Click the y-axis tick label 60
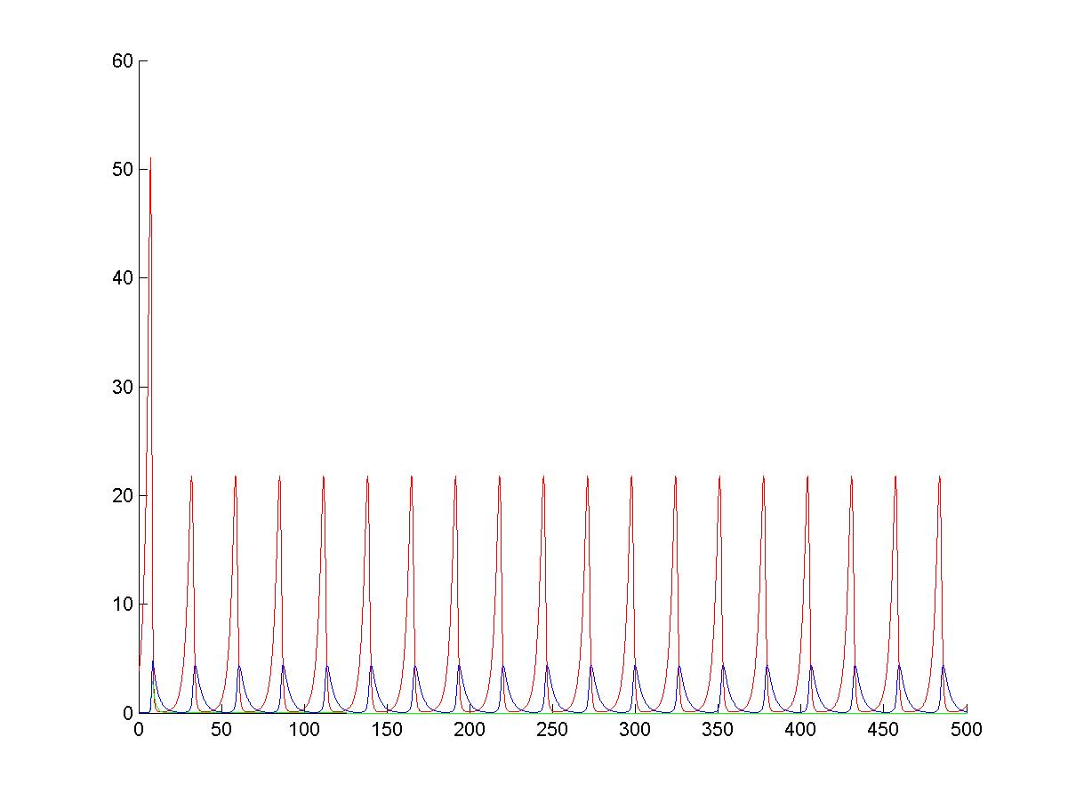This screenshot has height=801, width=1068. point(123,61)
